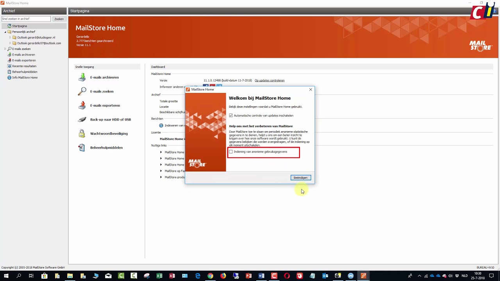Expand the MailStore op Fa link arrow
The width and height of the screenshot is (500, 281).
coord(161,171)
